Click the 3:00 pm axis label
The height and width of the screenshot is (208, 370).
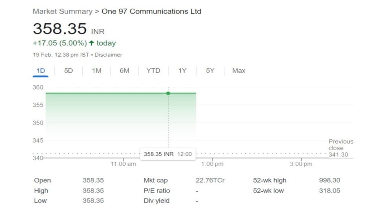pyautogui.click(x=301, y=164)
